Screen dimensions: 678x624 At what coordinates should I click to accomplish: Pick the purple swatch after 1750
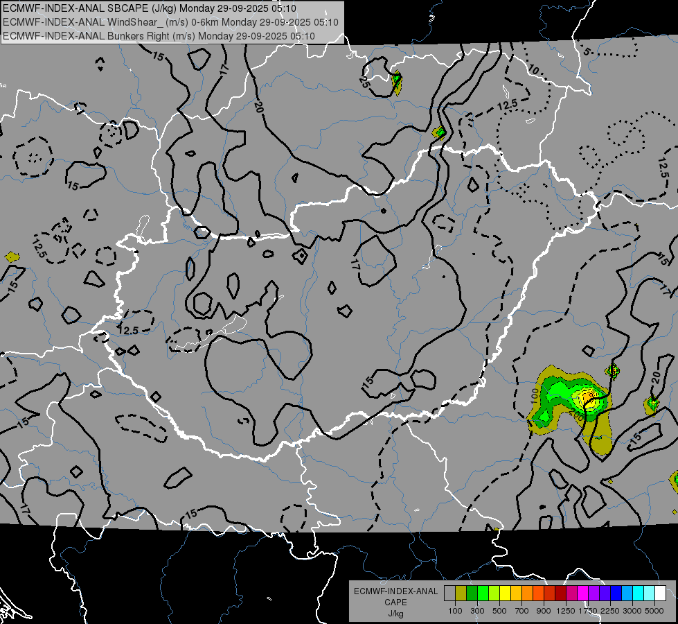(x=594, y=593)
